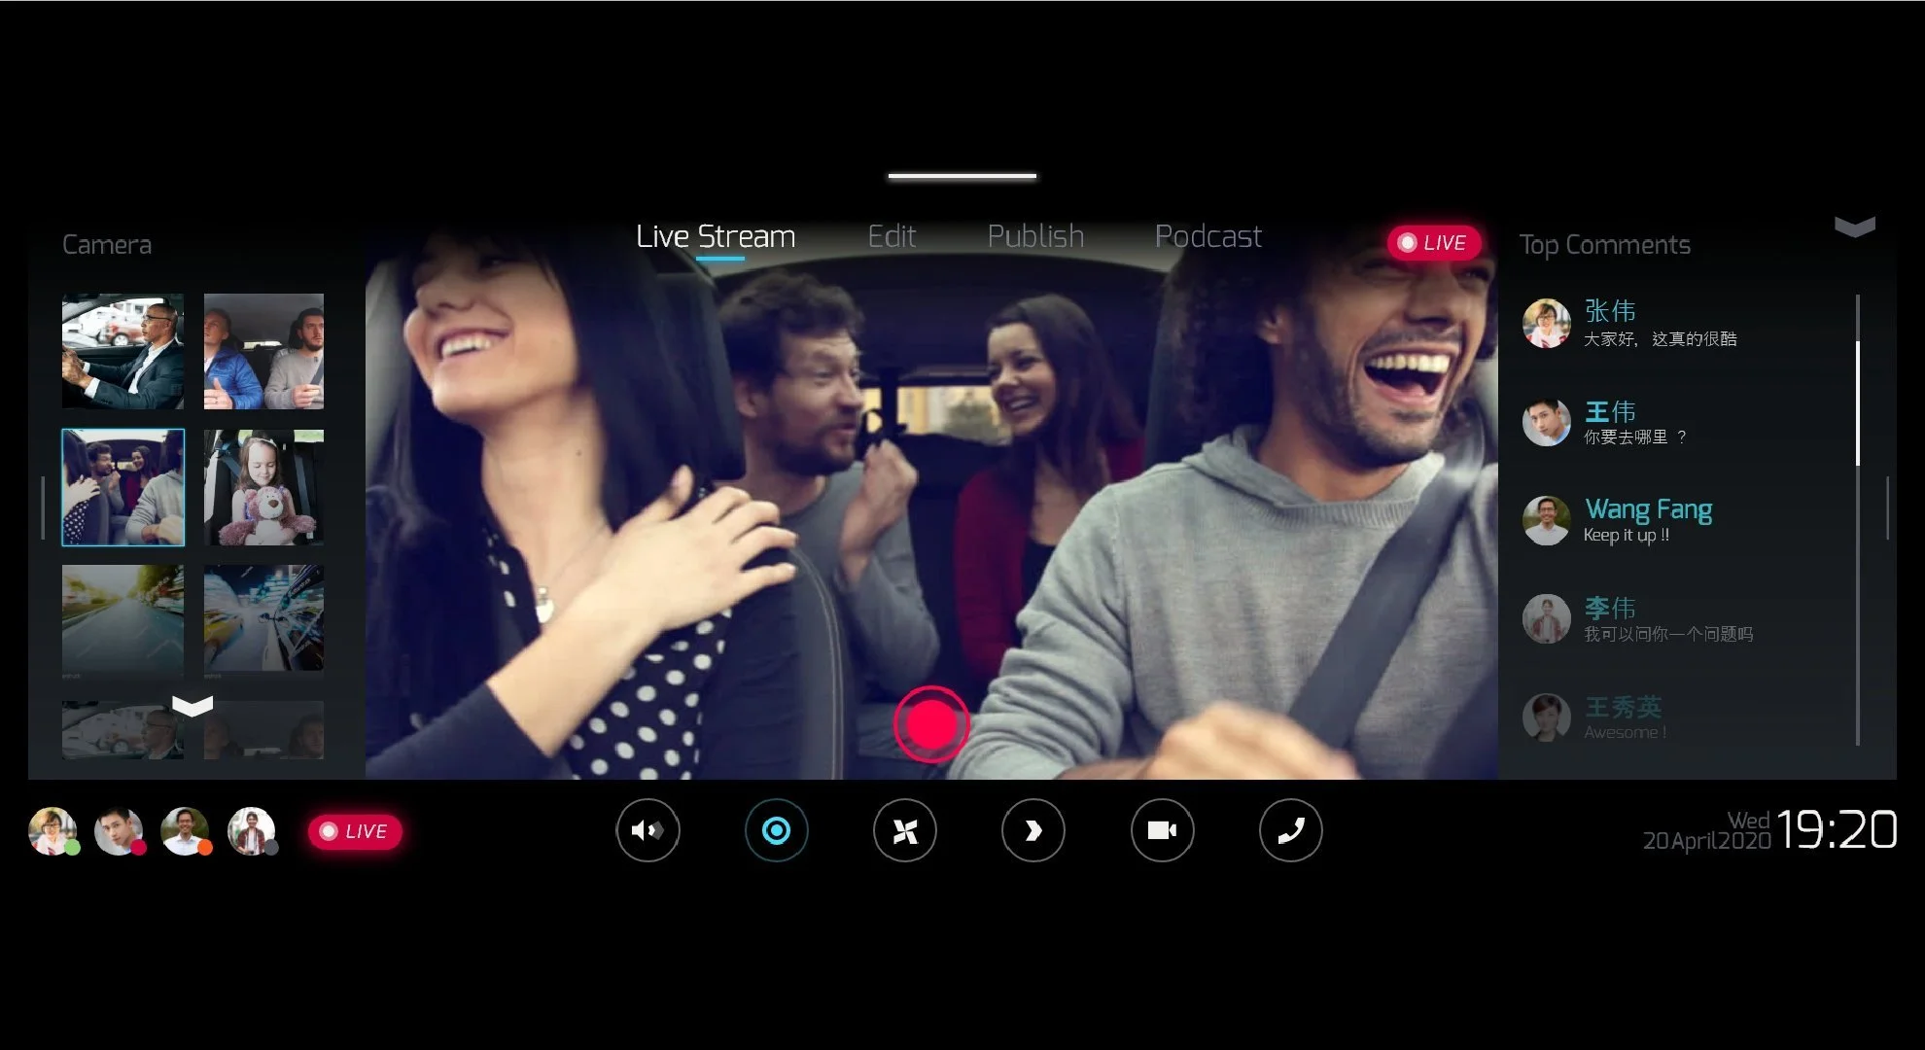Click the first user avatar with green dot
1925x1050 pixels.
53,831
